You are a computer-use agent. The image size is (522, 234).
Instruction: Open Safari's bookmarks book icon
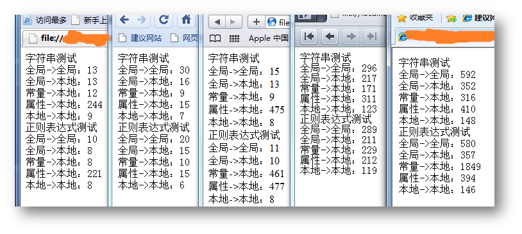[x=215, y=39]
